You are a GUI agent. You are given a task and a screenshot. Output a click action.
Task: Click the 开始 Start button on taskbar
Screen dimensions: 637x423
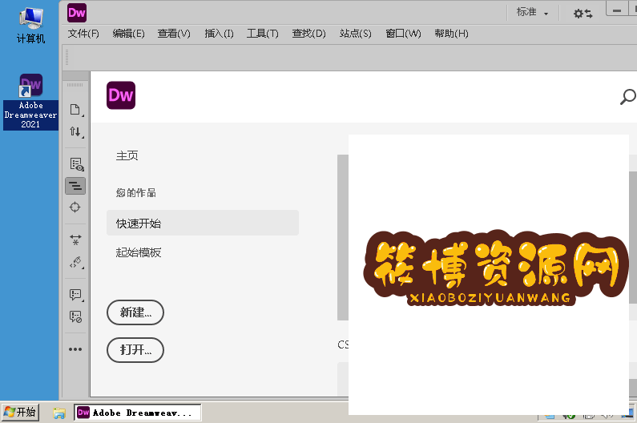click(x=20, y=413)
